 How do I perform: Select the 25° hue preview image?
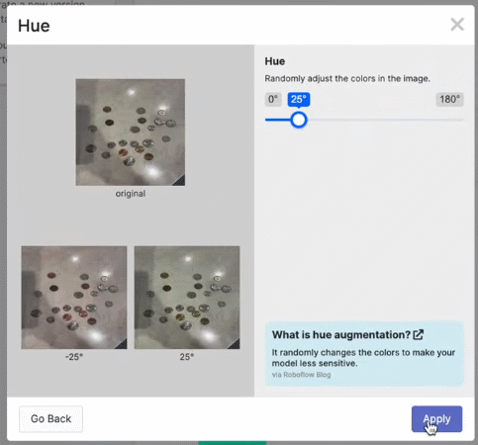point(187,298)
